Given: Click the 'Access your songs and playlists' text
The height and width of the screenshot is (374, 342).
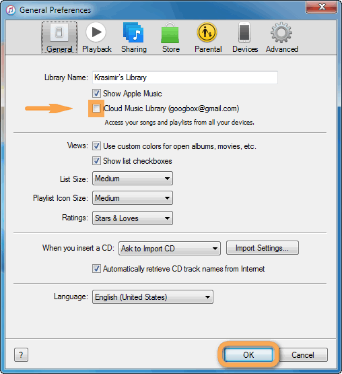Looking at the screenshot, I should 180,123.
